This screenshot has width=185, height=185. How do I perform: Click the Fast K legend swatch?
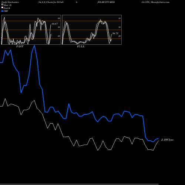point(2,8)
